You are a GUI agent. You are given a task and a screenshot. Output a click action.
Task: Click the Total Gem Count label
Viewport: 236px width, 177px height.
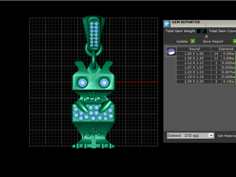pos(222,31)
